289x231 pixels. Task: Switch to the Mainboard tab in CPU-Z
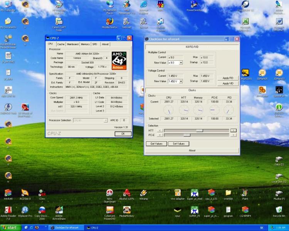point(72,44)
